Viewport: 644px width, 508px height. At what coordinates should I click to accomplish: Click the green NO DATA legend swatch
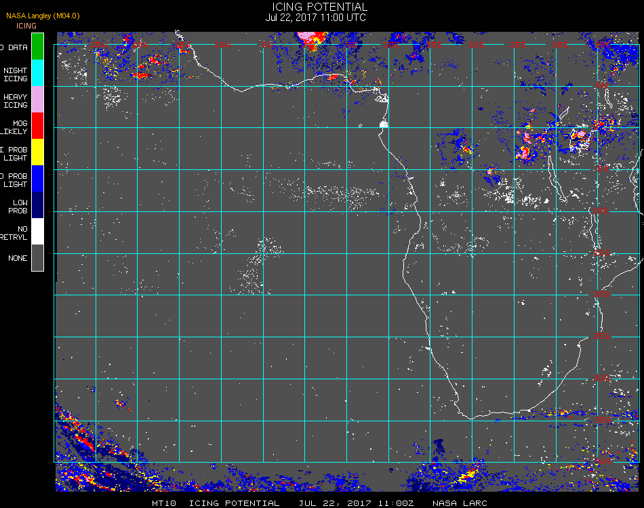pos(37,46)
